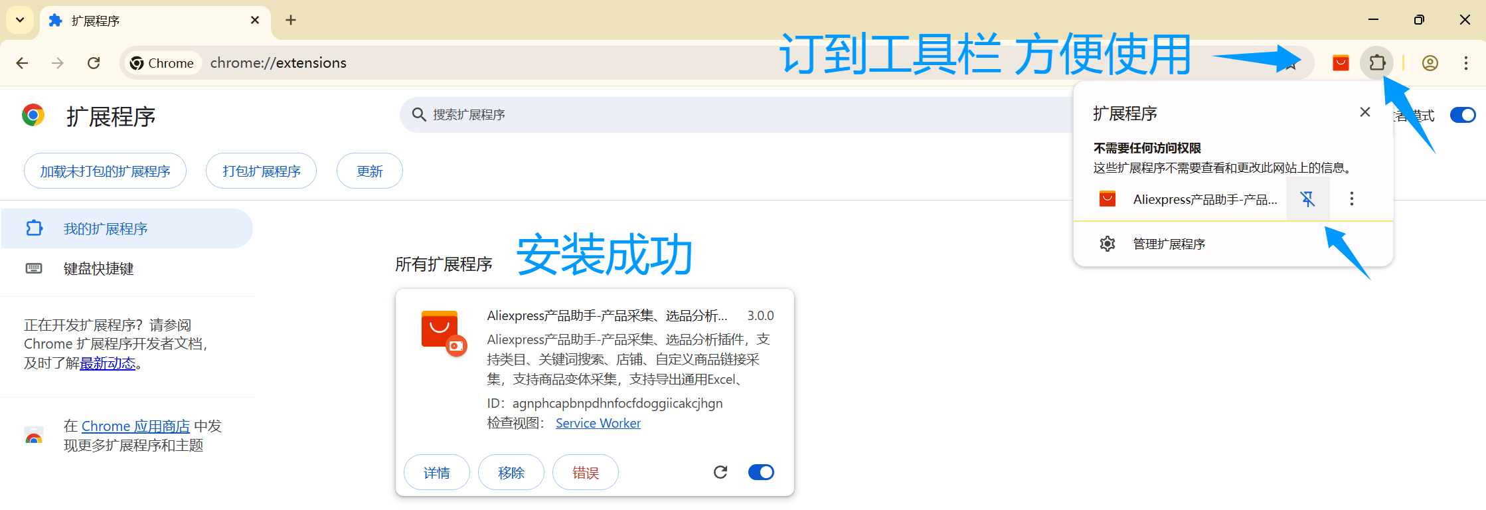Click the 移除 button on extension card

coord(511,472)
